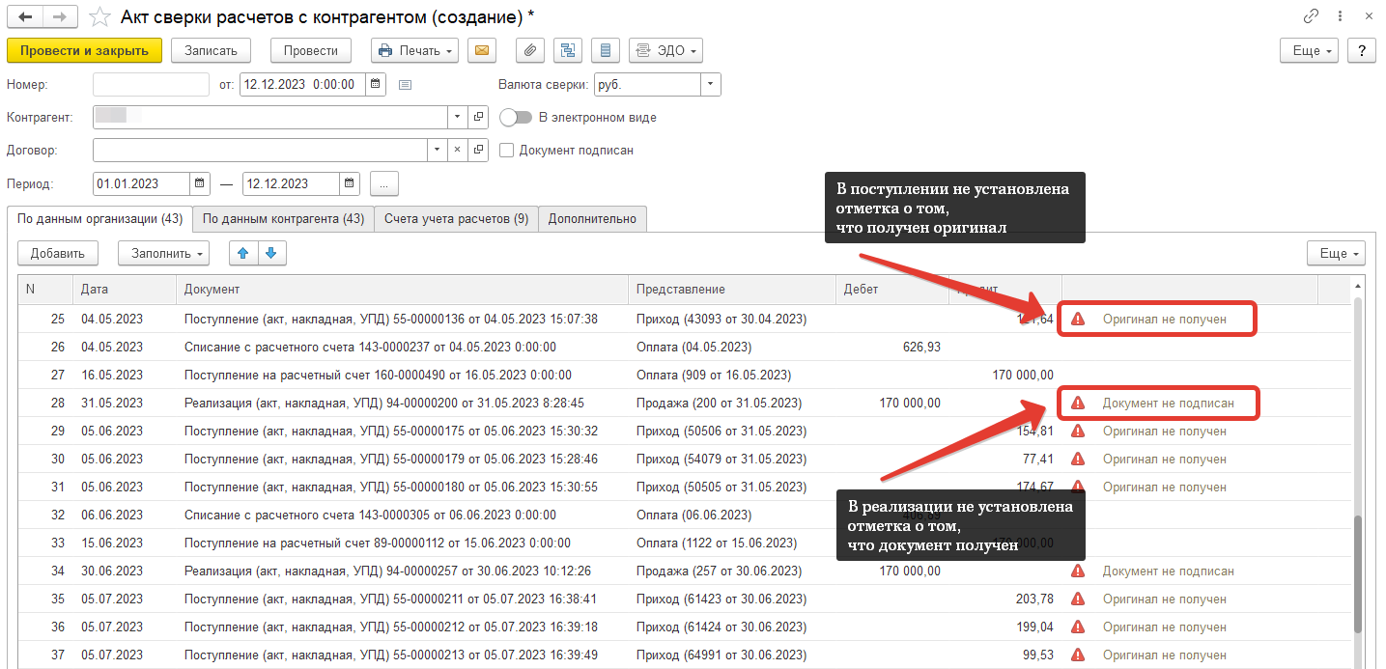Click warning icon in row 34
The image size is (1386, 669).
coord(1078,571)
